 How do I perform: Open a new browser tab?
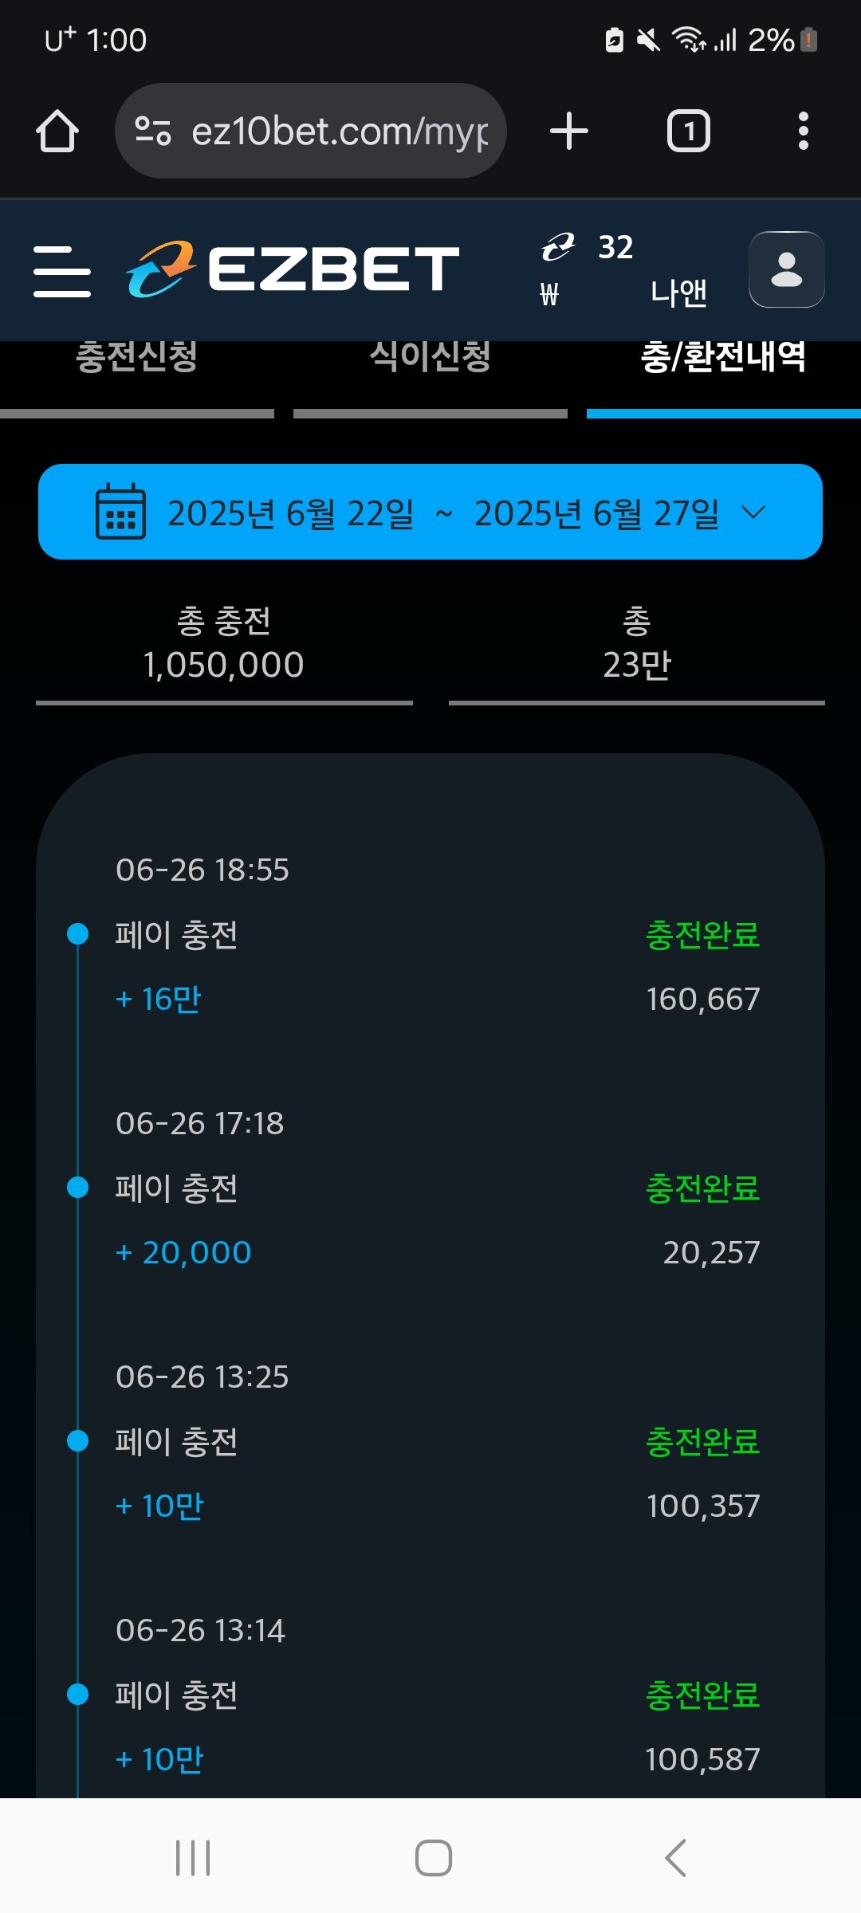(569, 132)
